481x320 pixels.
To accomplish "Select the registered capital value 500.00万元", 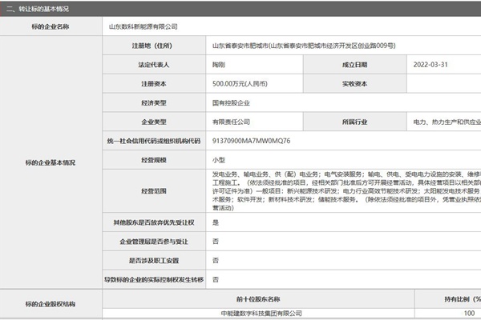I will (x=239, y=84).
